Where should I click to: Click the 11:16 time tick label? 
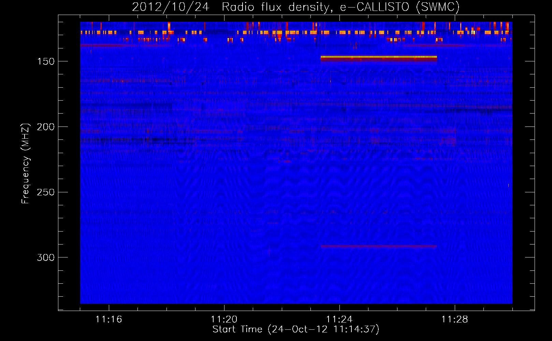pyautogui.click(x=108, y=319)
